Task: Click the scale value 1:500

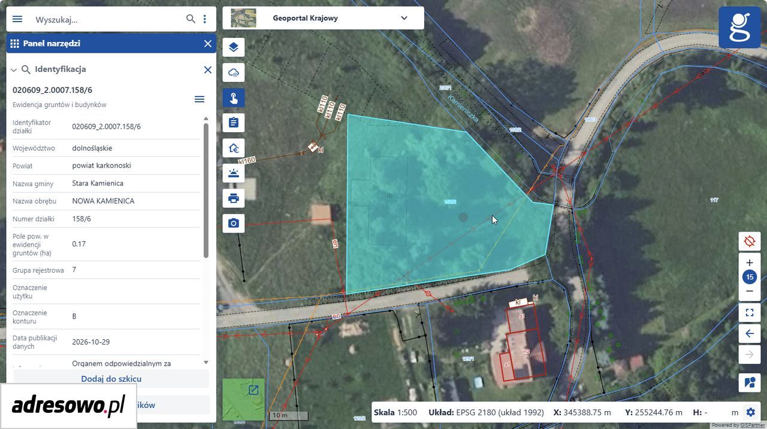Action: (x=407, y=412)
